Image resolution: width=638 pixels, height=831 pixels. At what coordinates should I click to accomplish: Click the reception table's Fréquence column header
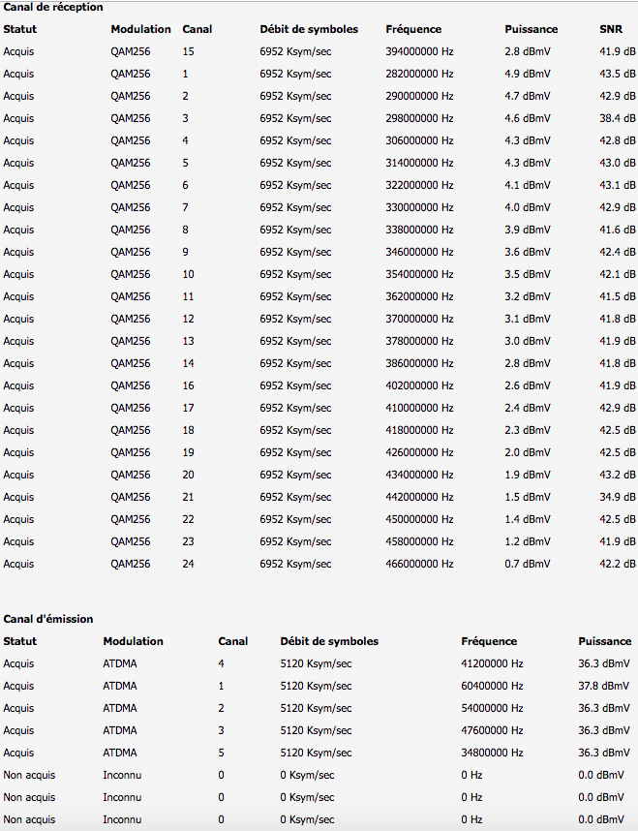tap(412, 29)
